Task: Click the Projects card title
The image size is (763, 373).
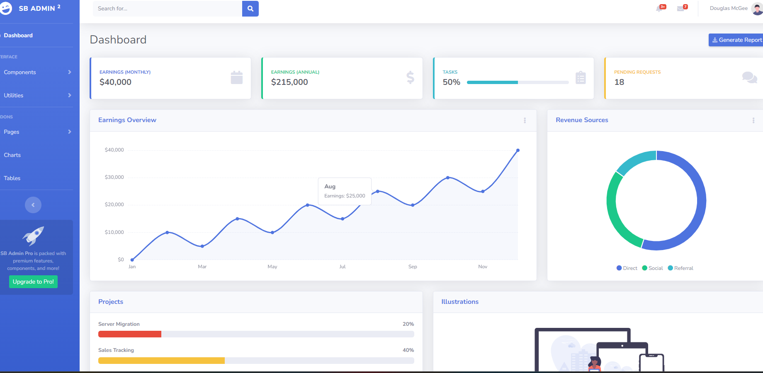Action: click(x=111, y=302)
